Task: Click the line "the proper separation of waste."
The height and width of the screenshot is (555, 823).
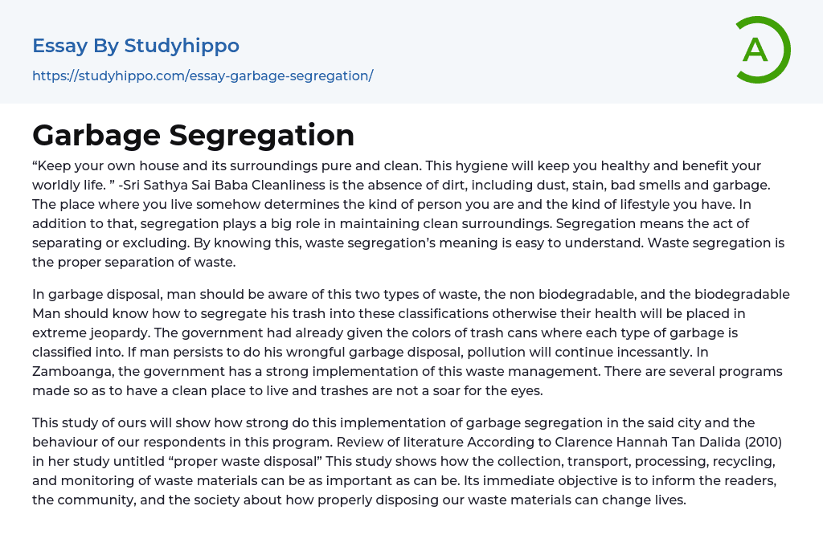Action: [133, 262]
